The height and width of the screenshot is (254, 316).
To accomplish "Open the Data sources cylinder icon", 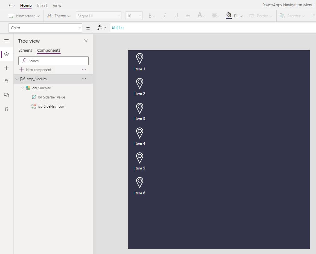I will pyautogui.click(x=6, y=81).
